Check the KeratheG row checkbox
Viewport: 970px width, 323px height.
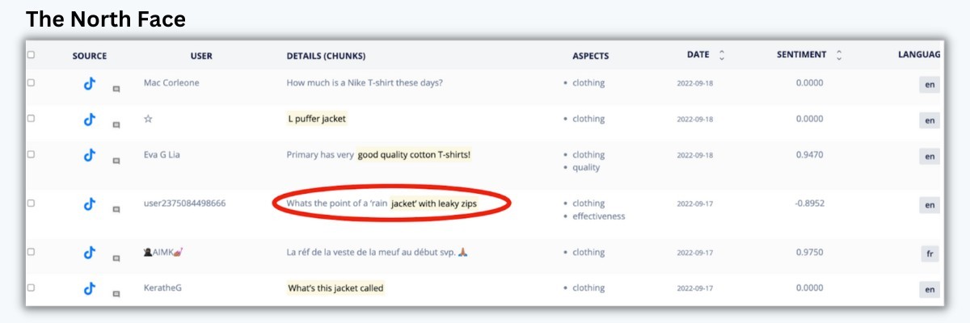point(32,287)
